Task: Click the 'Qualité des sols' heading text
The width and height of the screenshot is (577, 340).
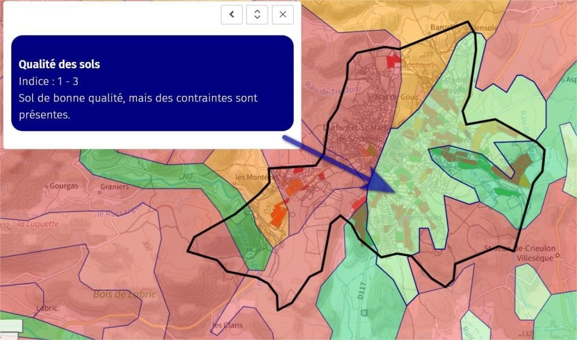Action: 59,64
